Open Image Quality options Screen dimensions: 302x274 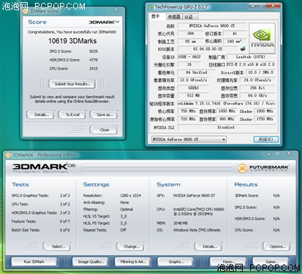pos(91,262)
